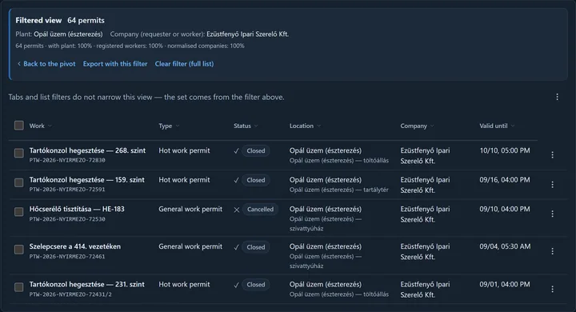The image size is (576, 312).
Task: Open permit Hőcserélő tisztítása — HE-183
Action: click(77, 209)
